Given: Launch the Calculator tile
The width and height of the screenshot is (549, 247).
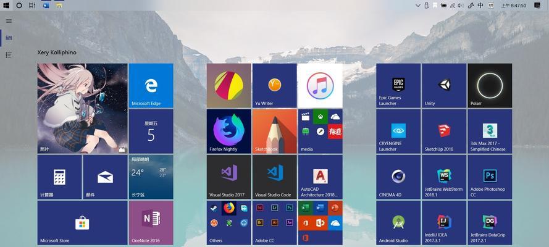Looking at the screenshot, I should (x=59, y=177).
